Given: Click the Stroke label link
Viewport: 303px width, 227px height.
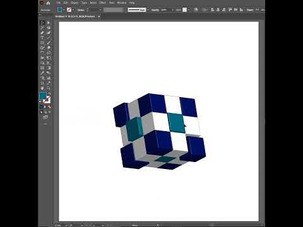Looking at the screenshot, I should (x=81, y=10).
